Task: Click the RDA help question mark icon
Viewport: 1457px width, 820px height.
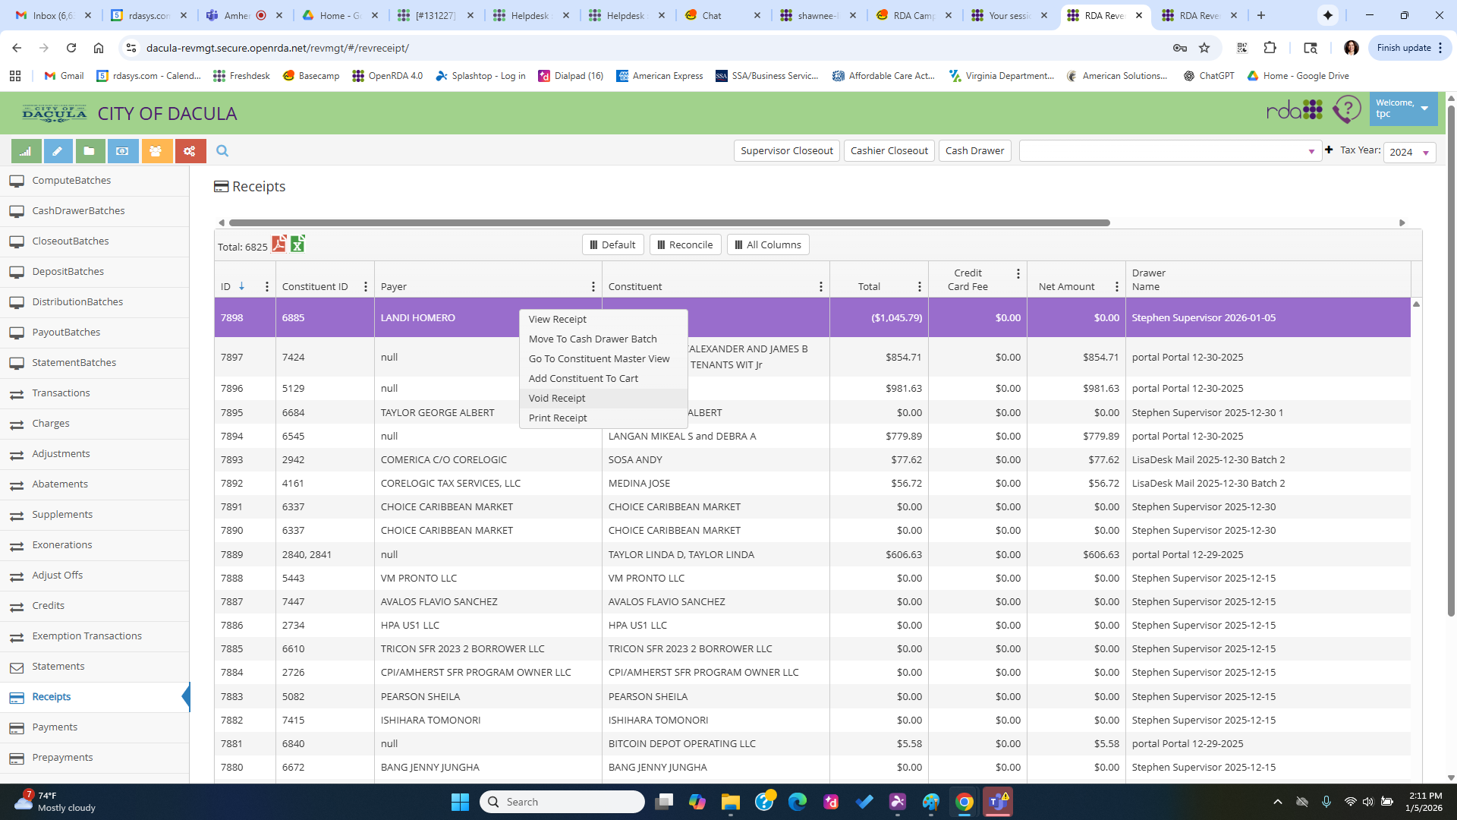Action: 1347,110
